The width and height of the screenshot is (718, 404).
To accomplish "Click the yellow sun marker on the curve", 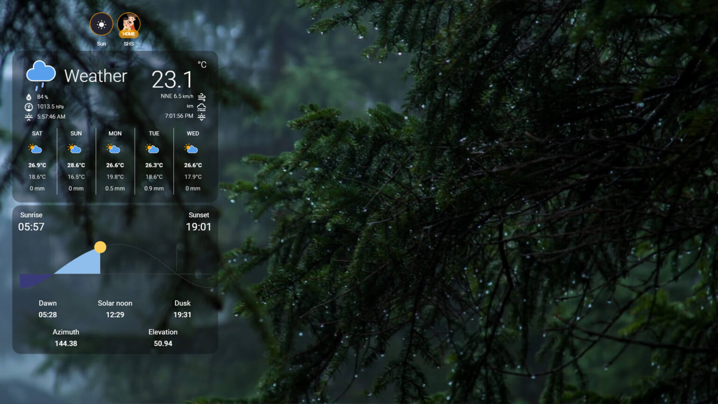I will 100,247.
